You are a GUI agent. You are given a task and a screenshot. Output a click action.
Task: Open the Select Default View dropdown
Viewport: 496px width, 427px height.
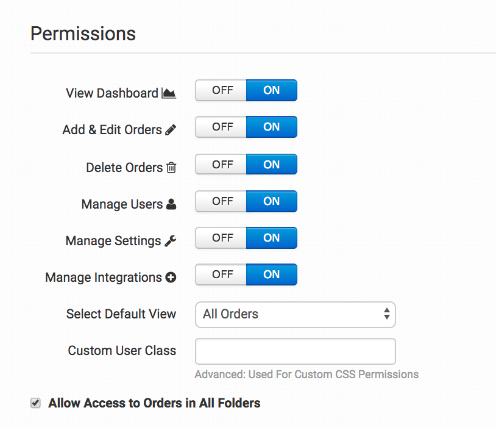(295, 315)
